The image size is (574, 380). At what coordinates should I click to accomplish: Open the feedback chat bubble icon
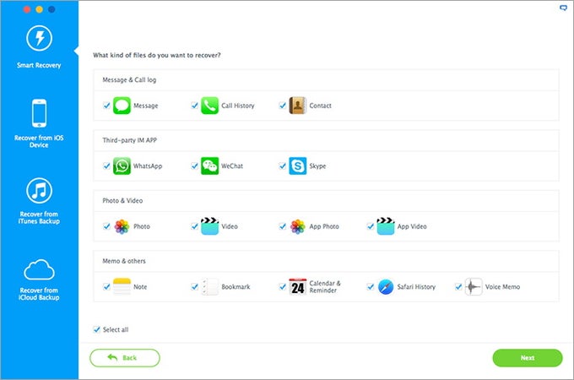[x=563, y=8]
